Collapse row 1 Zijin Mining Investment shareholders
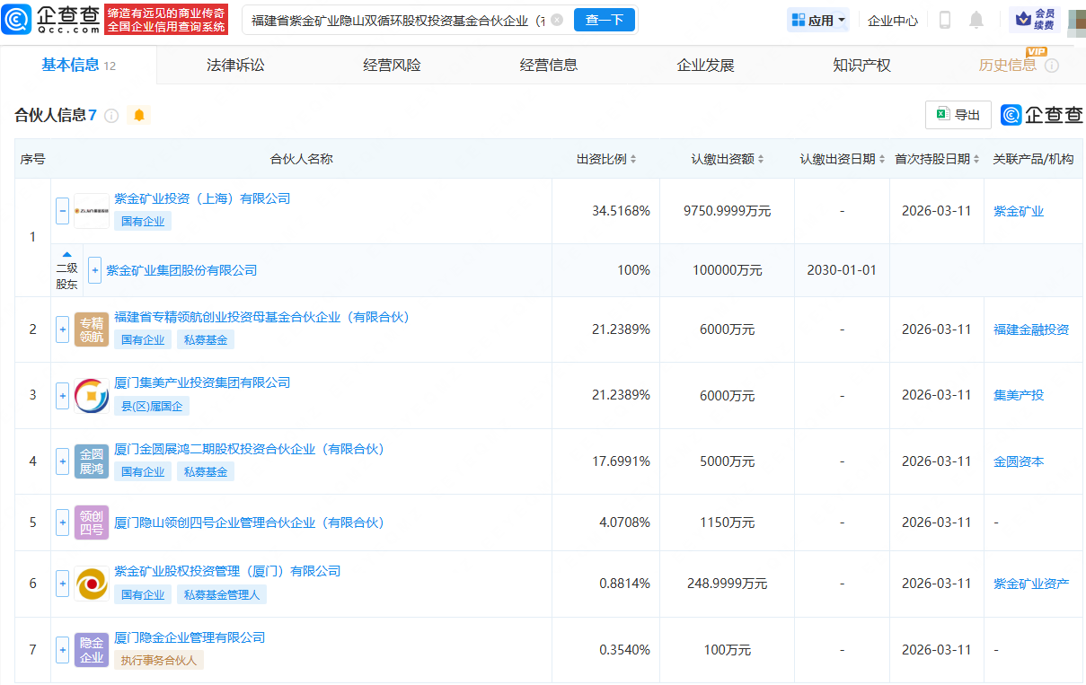The height and width of the screenshot is (685, 1086). point(62,211)
